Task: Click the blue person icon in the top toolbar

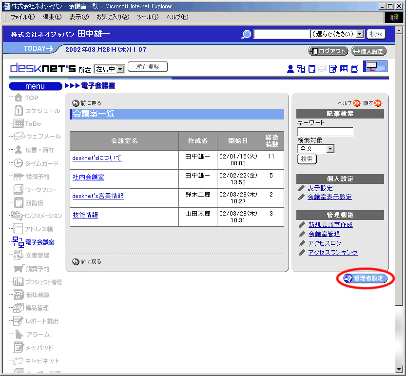Action: pyautogui.click(x=290, y=69)
